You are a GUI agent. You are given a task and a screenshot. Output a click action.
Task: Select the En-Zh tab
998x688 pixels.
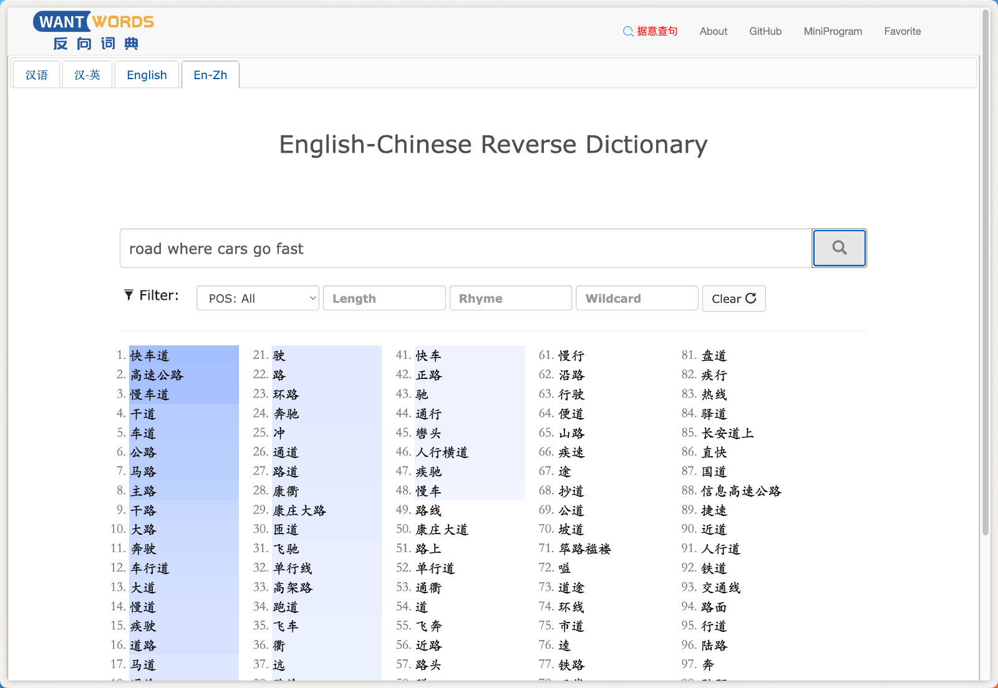coord(210,75)
